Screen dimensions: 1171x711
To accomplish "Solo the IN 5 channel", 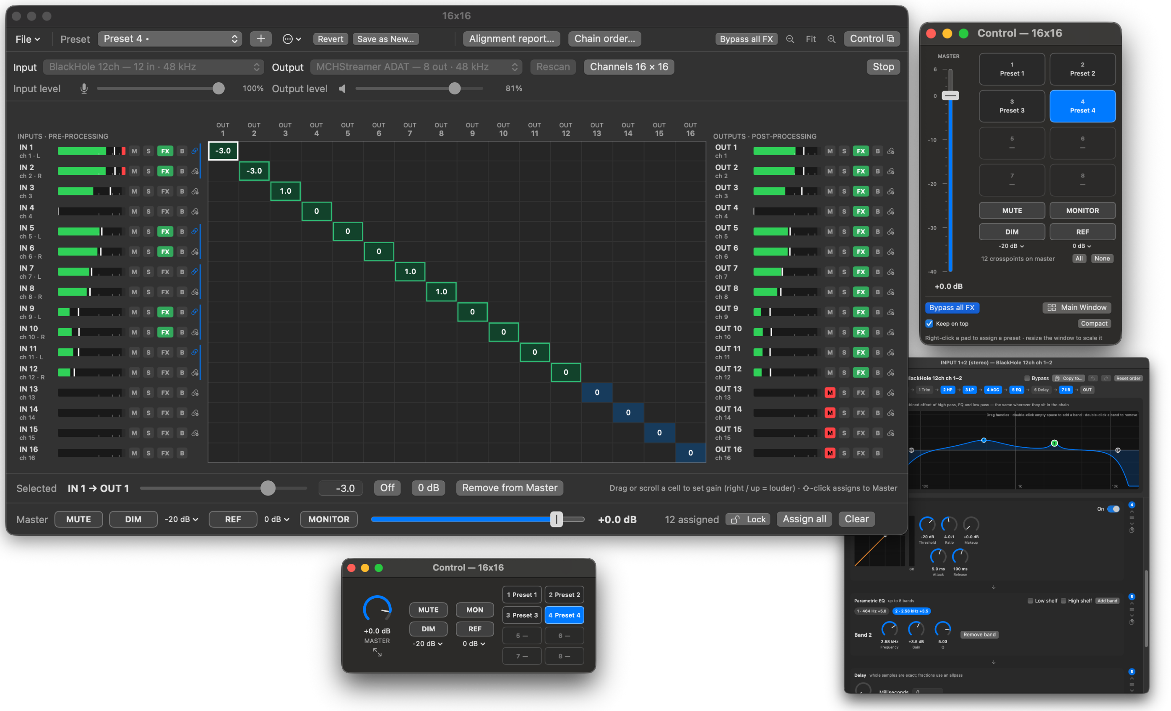I will (148, 232).
